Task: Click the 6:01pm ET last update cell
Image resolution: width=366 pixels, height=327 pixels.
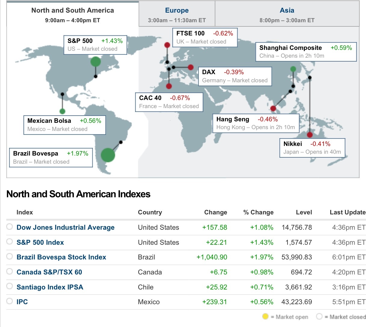Action: 349,257
